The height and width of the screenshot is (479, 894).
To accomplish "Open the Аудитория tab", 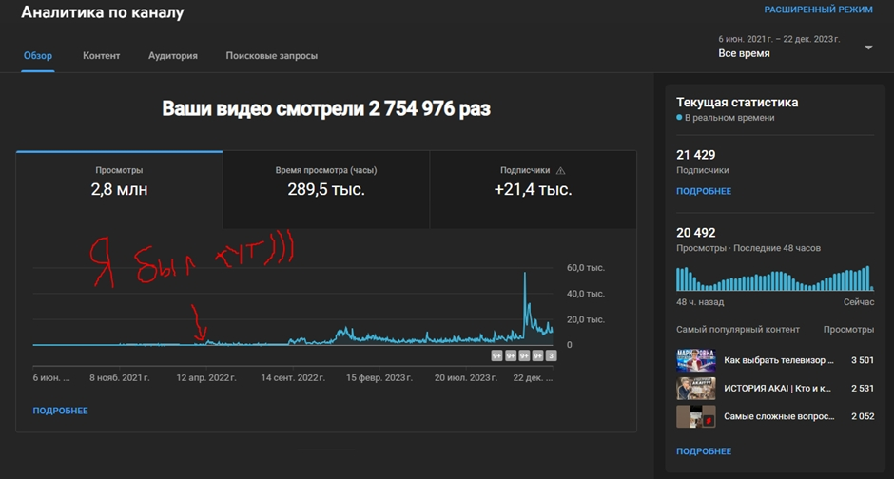I will (x=173, y=56).
